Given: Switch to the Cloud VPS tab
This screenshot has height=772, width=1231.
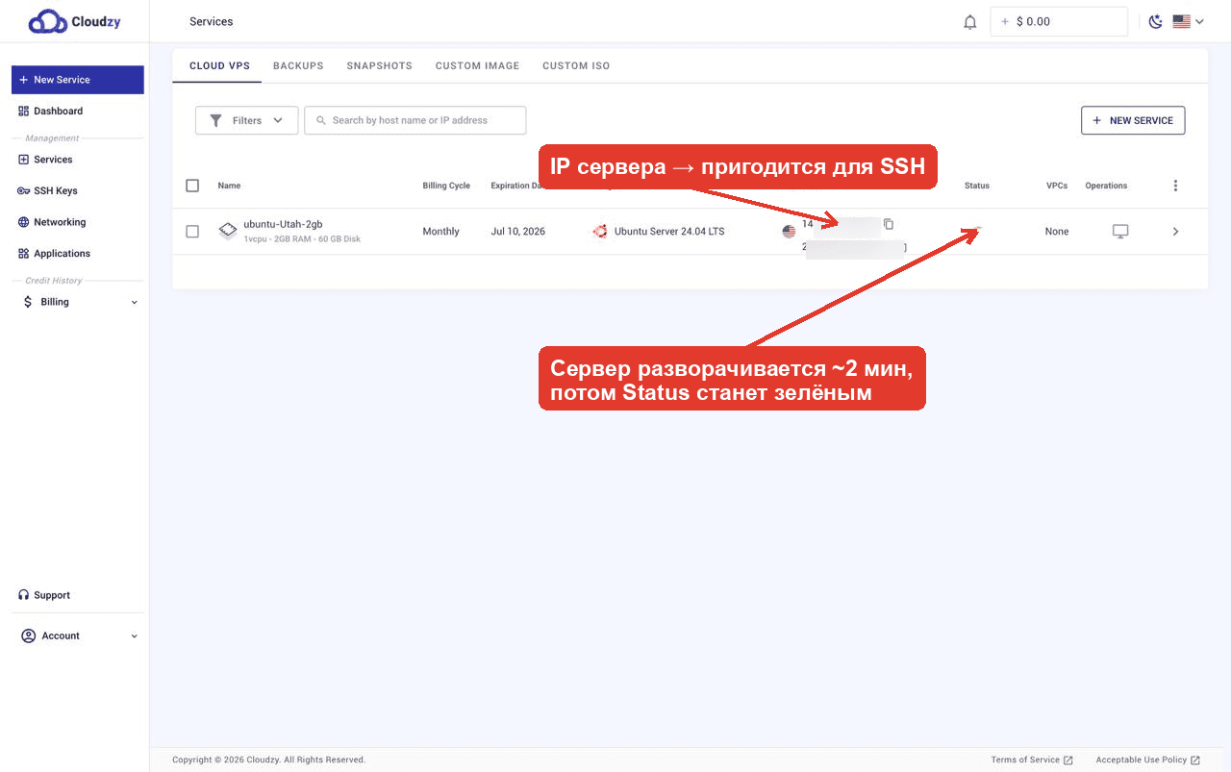Looking at the screenshot, I should pyautogui.click(x=219, y=66).
